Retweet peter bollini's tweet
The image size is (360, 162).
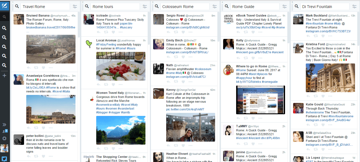[x=36, y=156]
